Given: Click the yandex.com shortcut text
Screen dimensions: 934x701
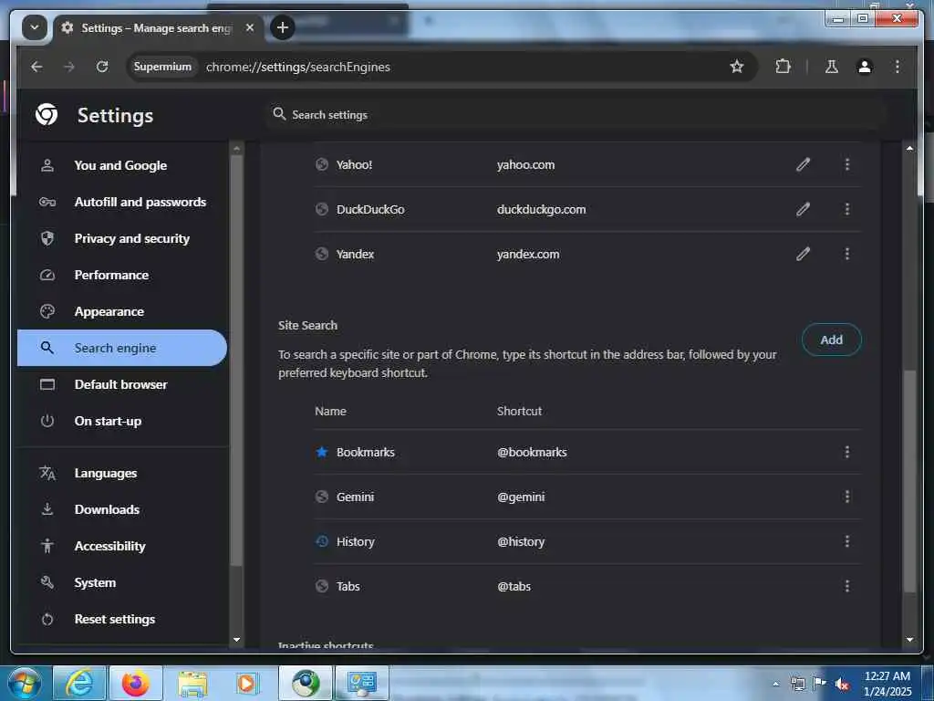Looking at the screenshot, I should (528, 254).
